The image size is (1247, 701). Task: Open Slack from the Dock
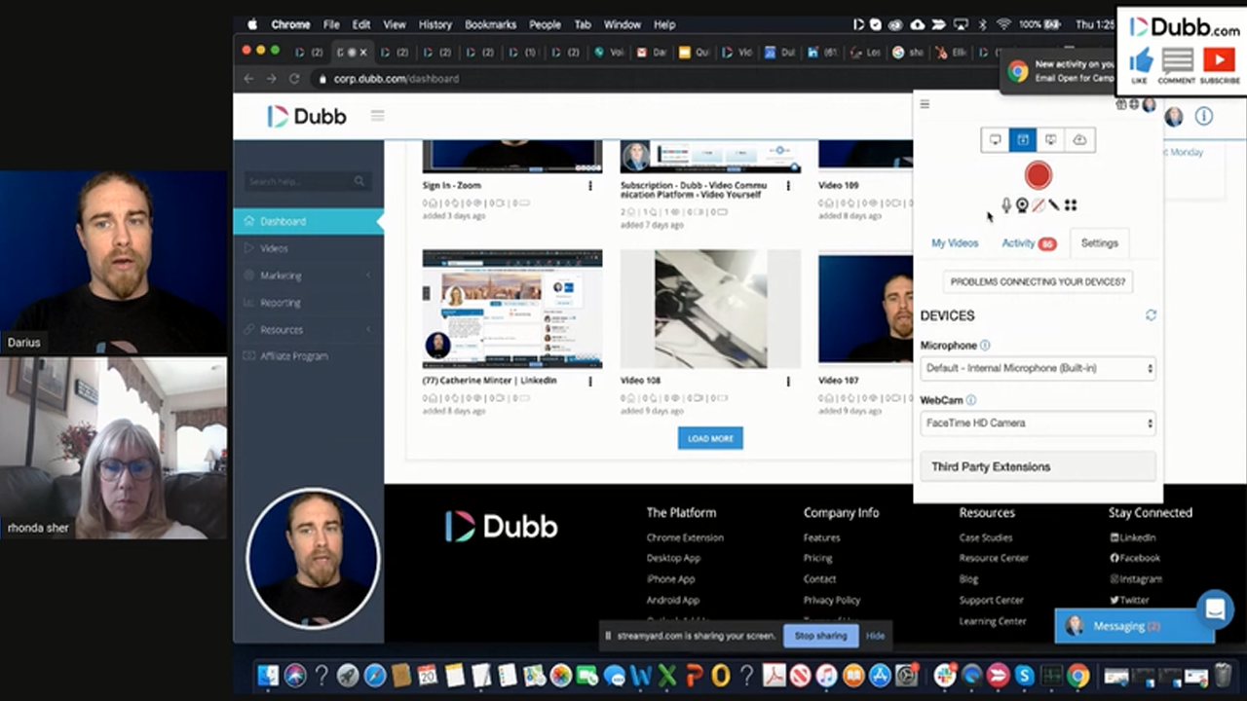[945, 675]
